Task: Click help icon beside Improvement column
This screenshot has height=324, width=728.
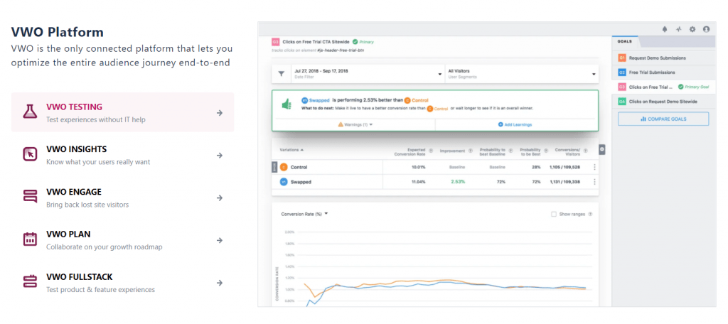Action: pos(470,151)
